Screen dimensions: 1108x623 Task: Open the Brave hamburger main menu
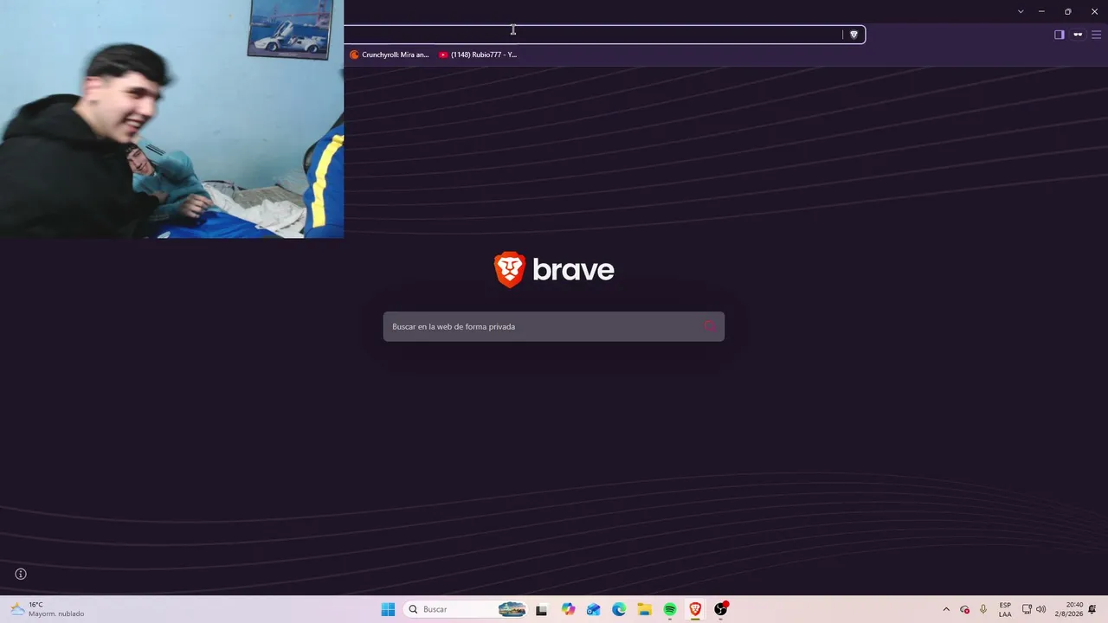[x=1096, y=35]
